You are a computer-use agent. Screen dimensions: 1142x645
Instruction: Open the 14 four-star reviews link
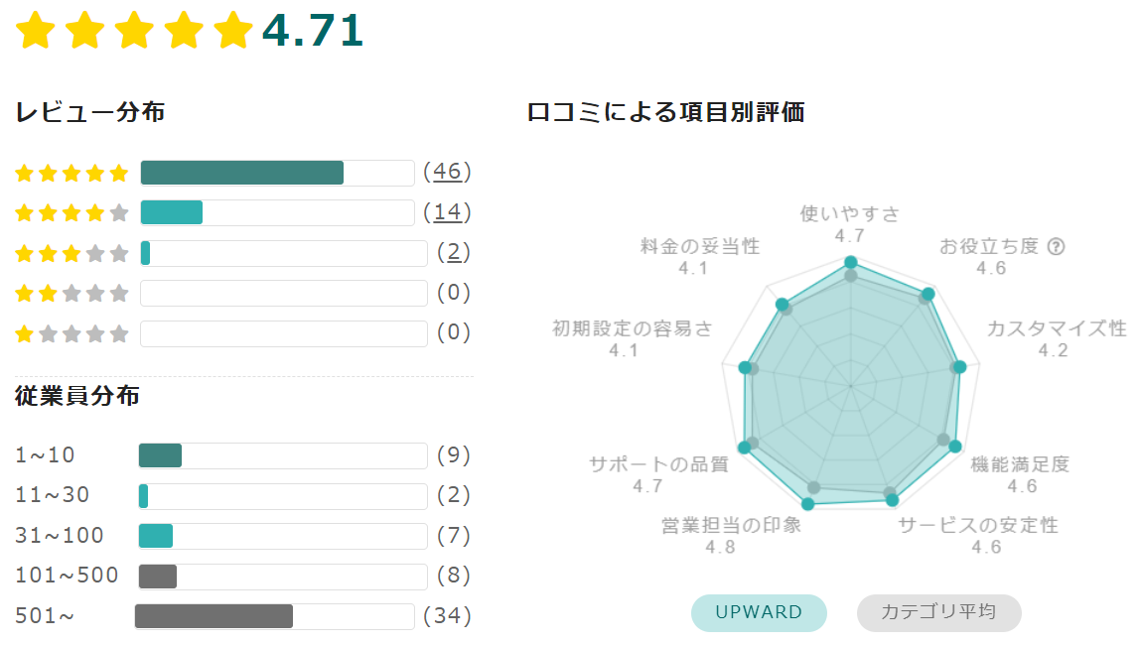(447, 212)
